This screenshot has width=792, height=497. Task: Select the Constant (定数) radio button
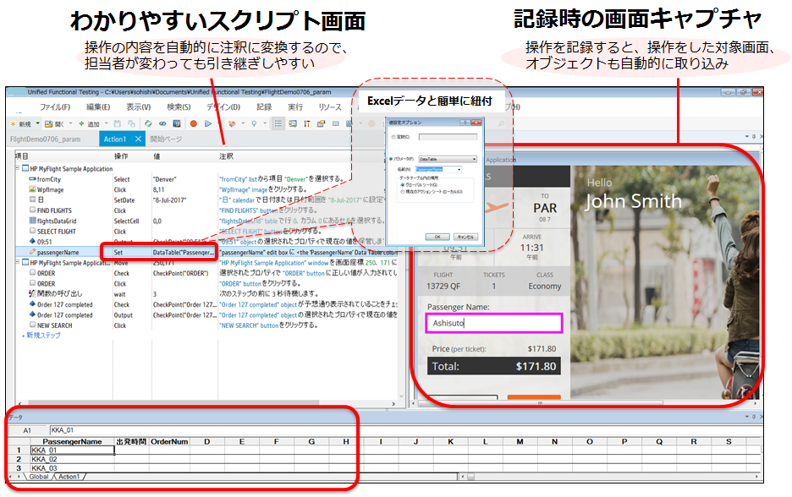pyautogui.click(x=393, y=137)
